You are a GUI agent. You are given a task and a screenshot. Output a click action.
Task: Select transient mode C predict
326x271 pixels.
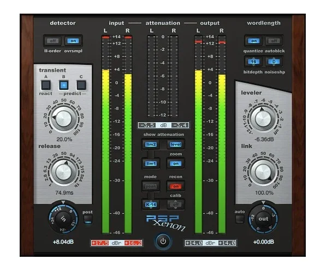point(81,85)
